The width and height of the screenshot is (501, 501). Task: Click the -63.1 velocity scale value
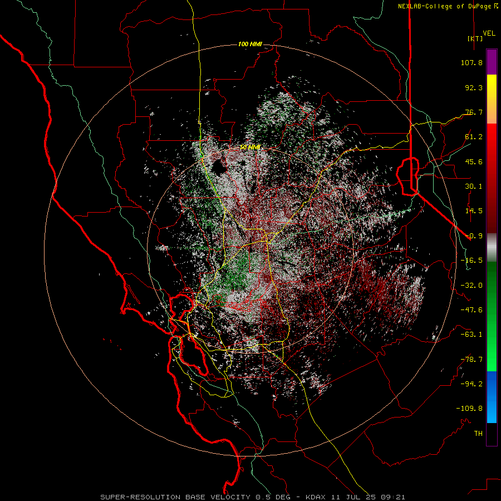471,335
